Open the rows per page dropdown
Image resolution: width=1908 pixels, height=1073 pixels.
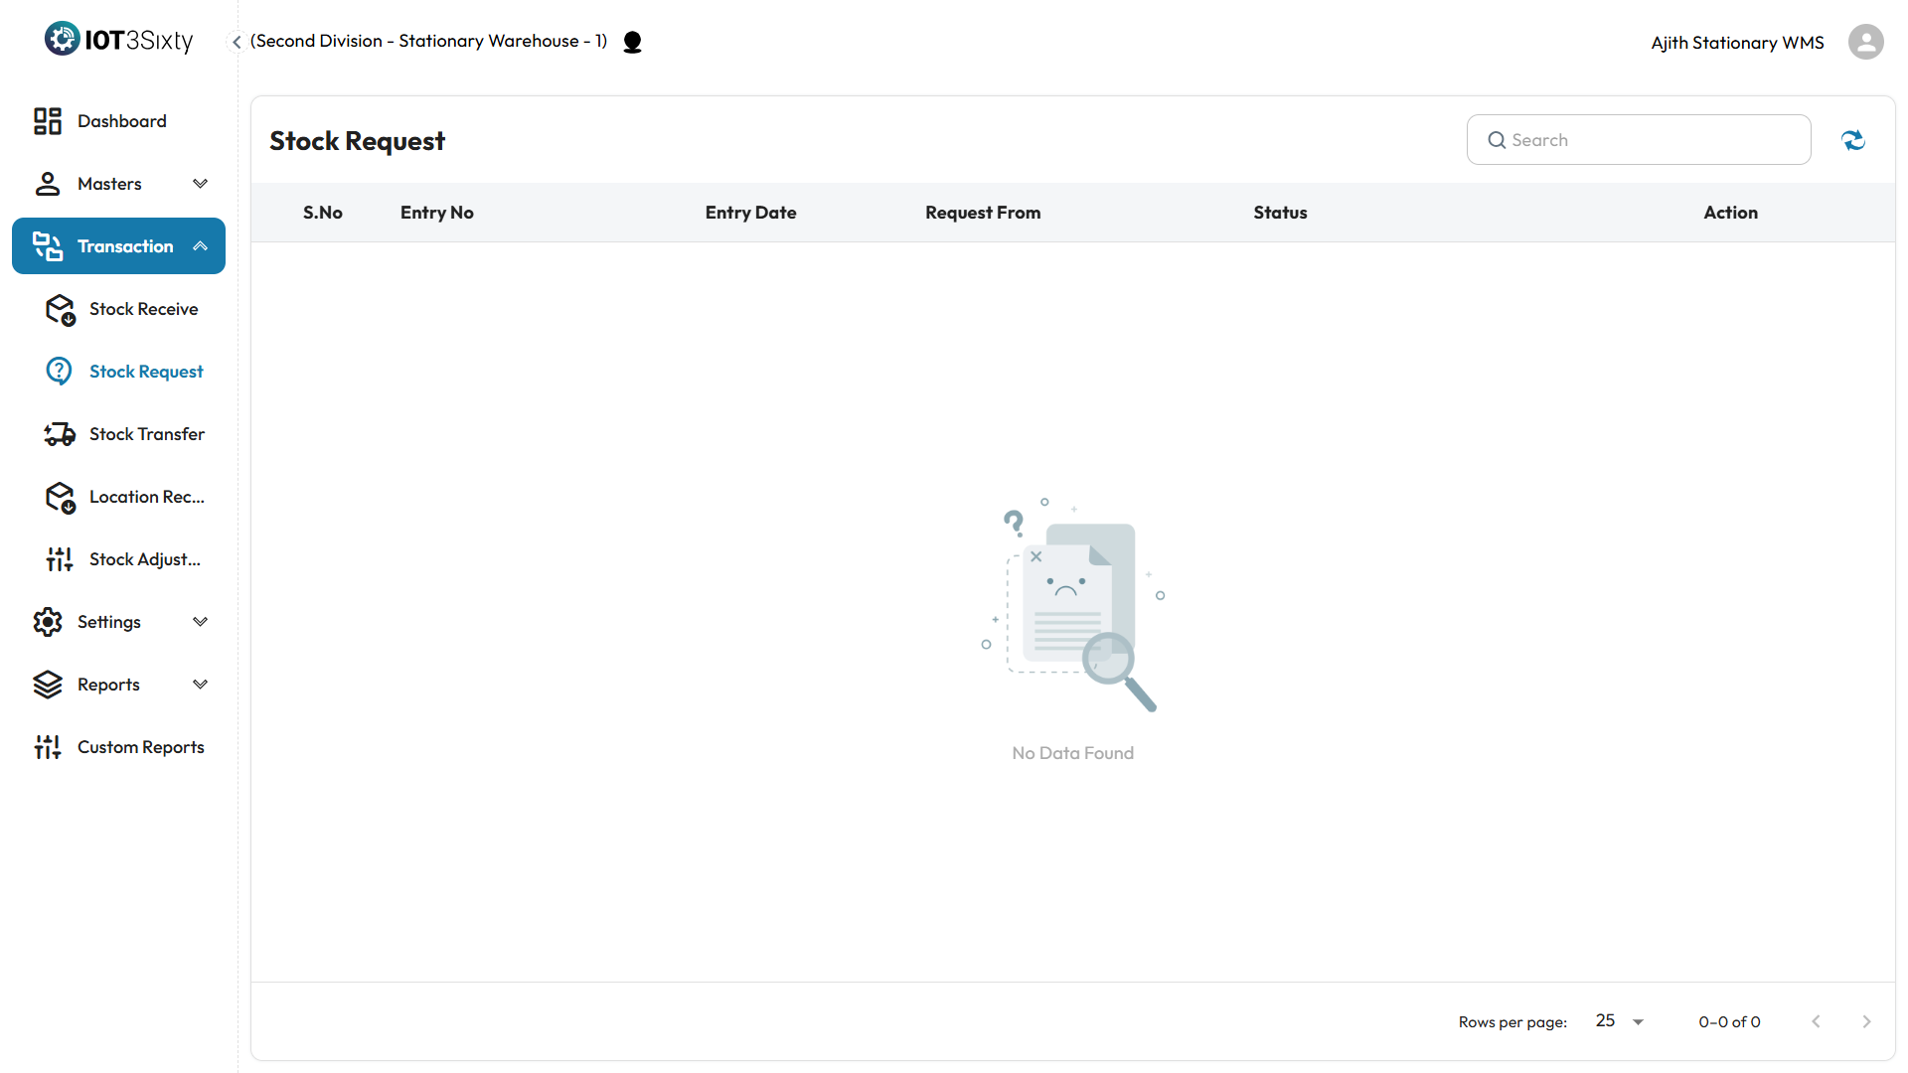[1620, 1021]
